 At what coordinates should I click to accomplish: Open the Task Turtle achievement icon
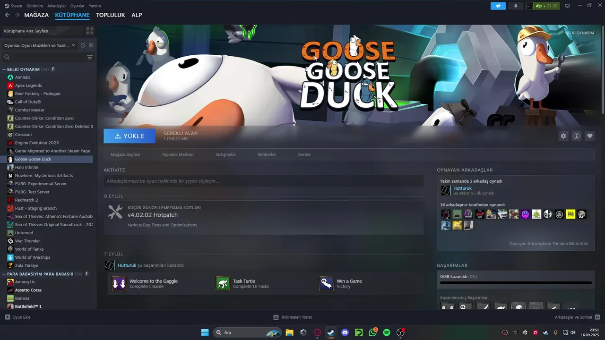223,283
